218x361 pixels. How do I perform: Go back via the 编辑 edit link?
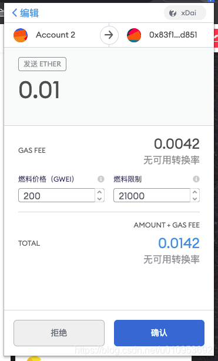[x=25, y=13]
